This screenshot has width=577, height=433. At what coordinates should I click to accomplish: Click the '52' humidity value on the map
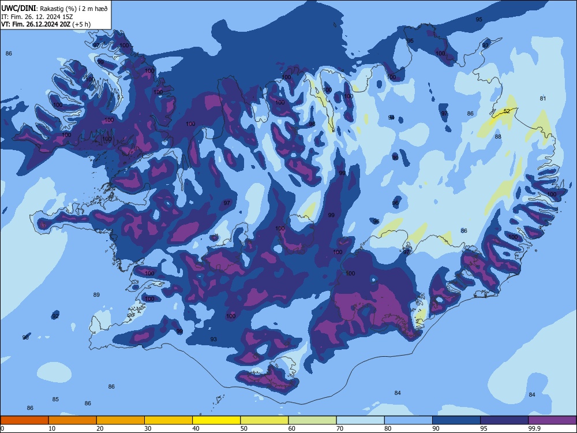point(507,111)
